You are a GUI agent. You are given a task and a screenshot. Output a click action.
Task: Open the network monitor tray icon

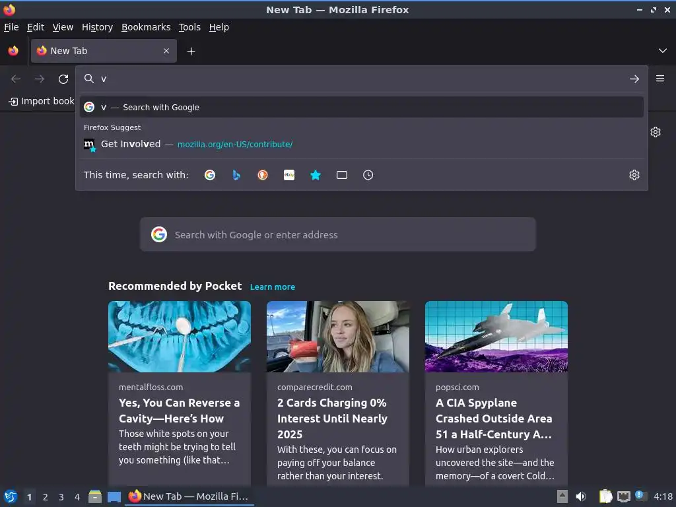624,496
